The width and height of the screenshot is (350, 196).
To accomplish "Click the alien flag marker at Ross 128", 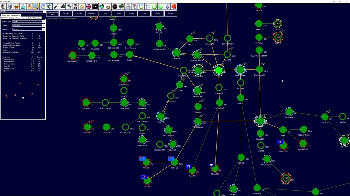I will [x=188, y=166].
